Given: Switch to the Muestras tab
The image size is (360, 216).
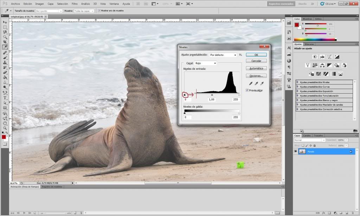Looking at the screenshot, I should tap(307, 19).
